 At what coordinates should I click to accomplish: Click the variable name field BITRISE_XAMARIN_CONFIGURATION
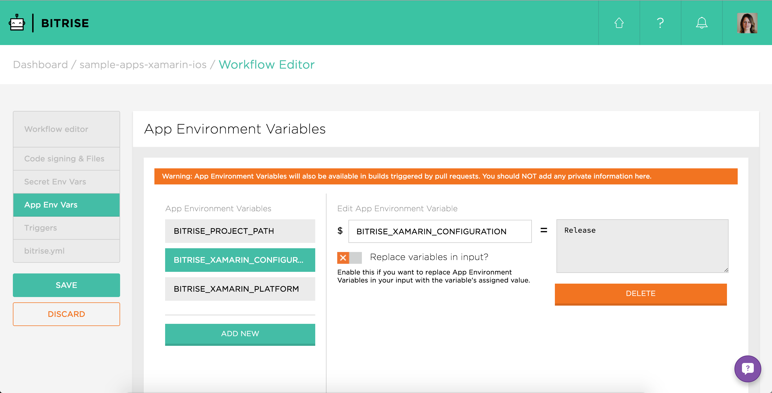tap(440, 231)
